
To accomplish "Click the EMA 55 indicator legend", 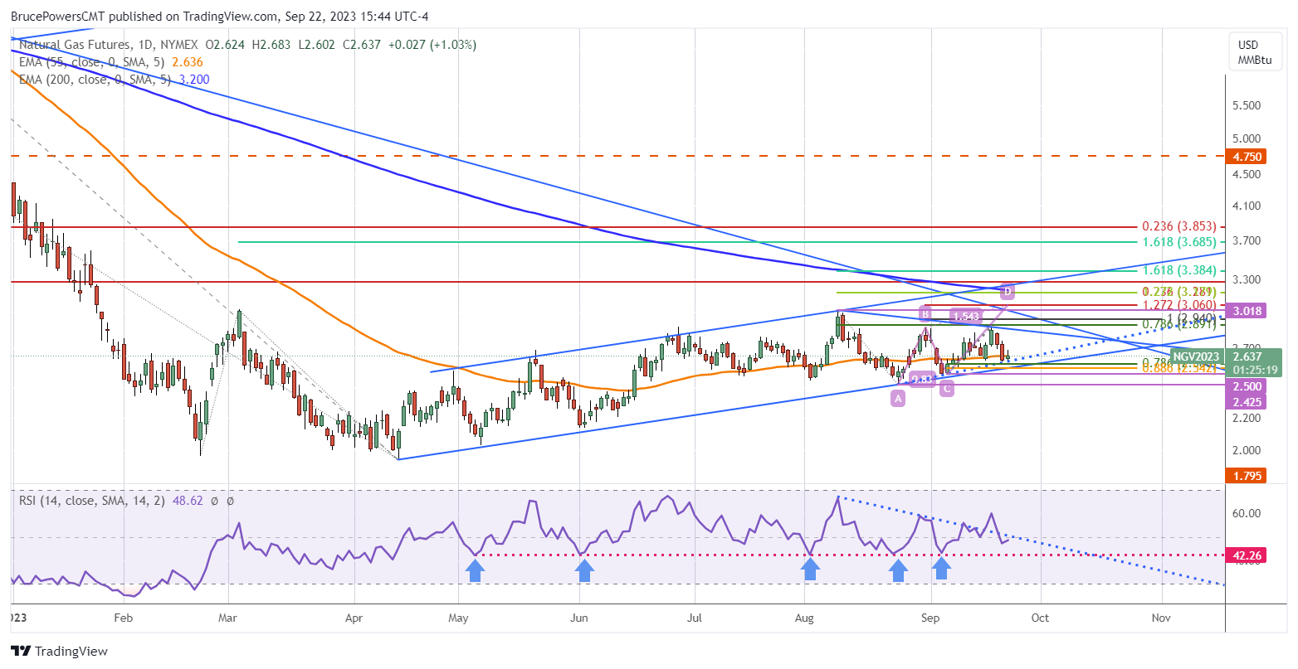I will [x=92, y=62].
